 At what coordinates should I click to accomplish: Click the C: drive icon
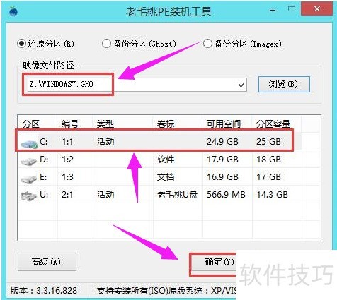click(x=29, y=143)
